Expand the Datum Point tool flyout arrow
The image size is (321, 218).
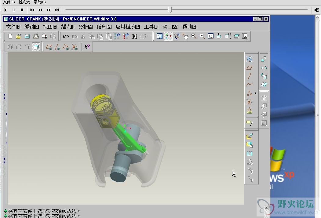[x=256, y=93]
